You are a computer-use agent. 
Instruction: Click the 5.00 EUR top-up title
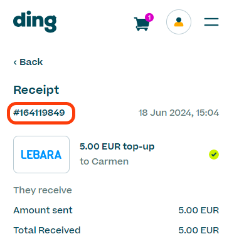[117, 146]
